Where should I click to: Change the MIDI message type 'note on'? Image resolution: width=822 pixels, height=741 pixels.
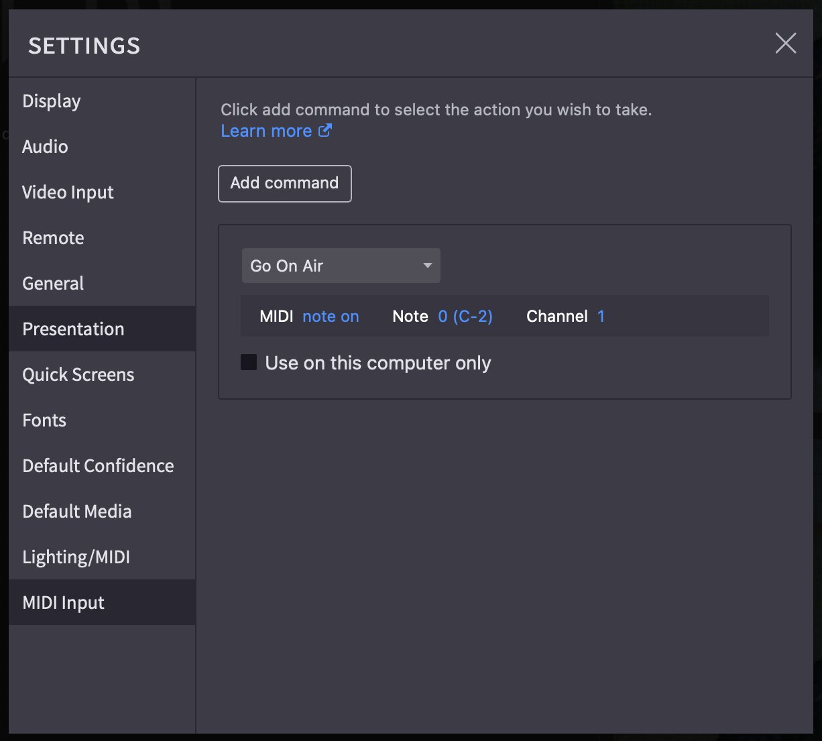click(x=331, y=317)
